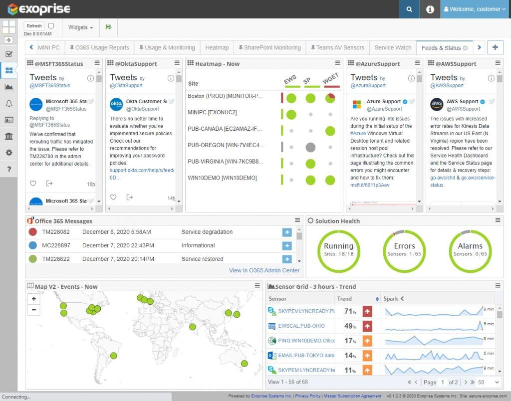Expand message TM228622 with plus button

coord(287,259)
